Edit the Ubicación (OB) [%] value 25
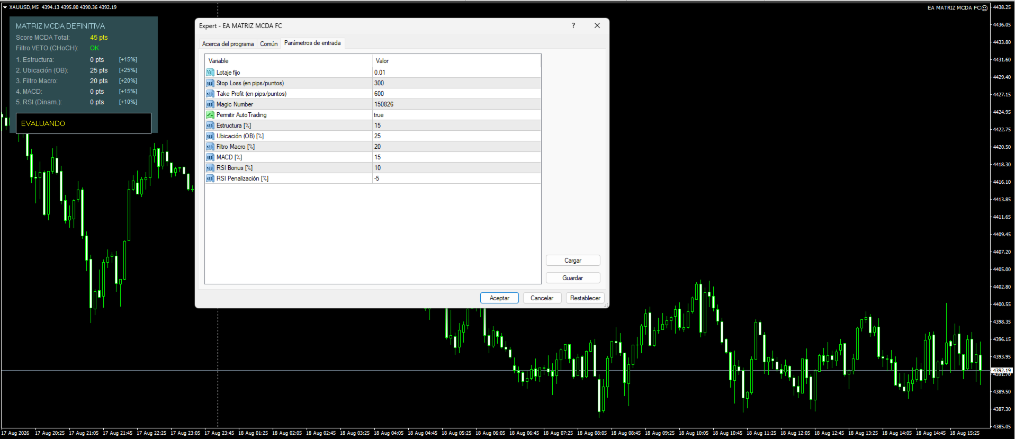Image resolution: width=1015 pixels, height=439 pixels. tap(456, 136)
